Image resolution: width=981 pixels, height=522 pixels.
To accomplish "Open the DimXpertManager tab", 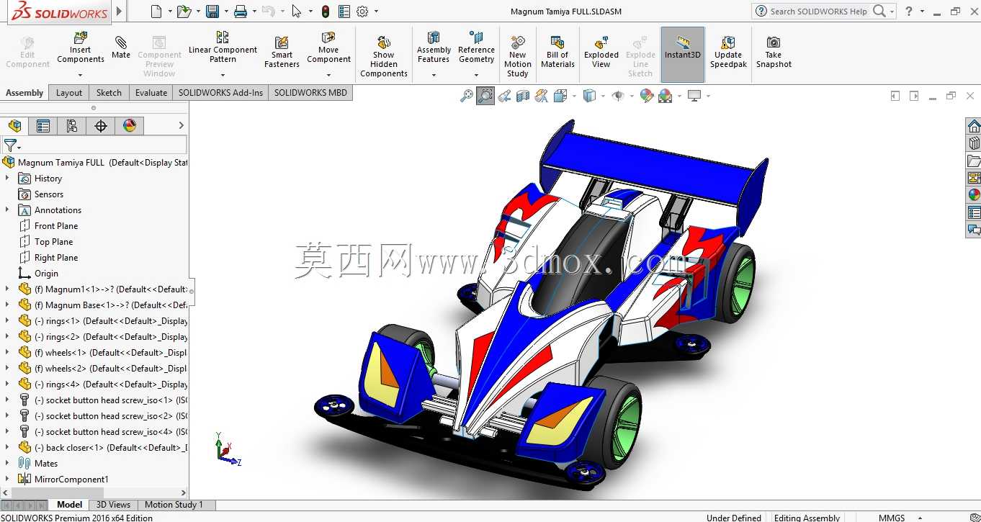I will 101,126.
